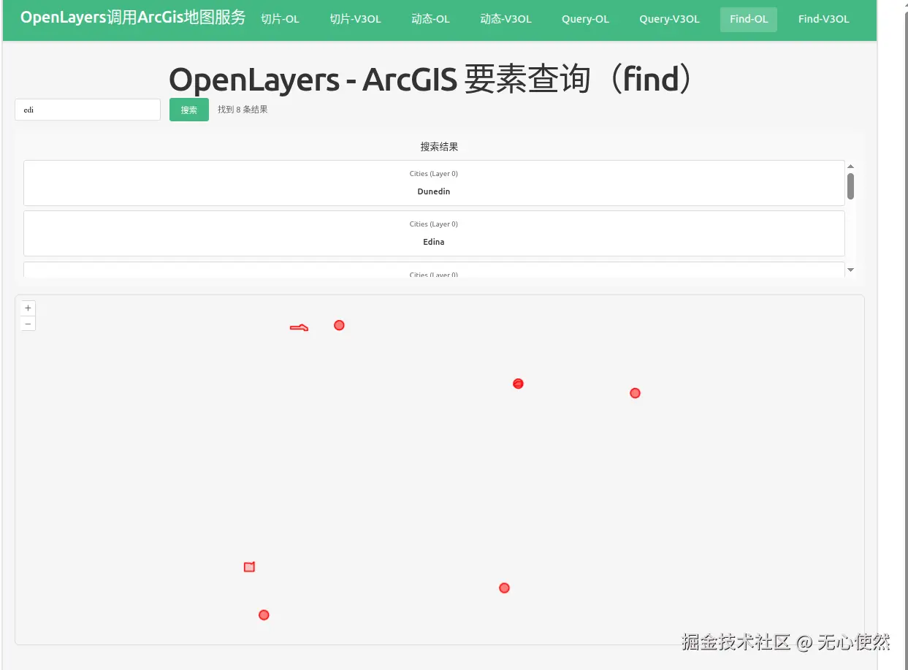Click the results scrollbar down arrow
Screen dimensions: 908x670
tap(850, 270)
